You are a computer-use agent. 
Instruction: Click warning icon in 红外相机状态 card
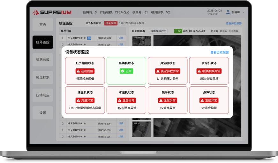click(x=78, y=71)
